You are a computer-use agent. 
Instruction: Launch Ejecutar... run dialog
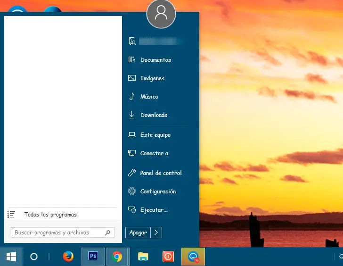(x=154, y=210)
